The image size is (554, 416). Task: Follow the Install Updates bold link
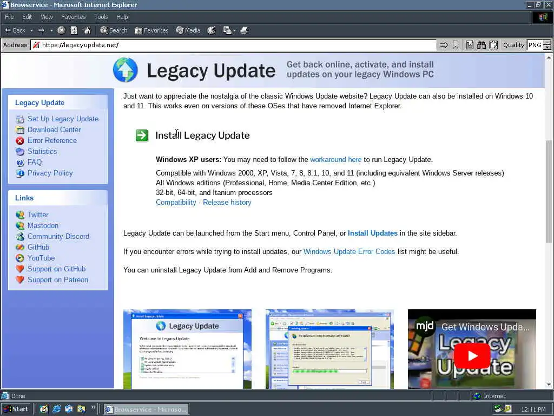[x=372, y=233]
